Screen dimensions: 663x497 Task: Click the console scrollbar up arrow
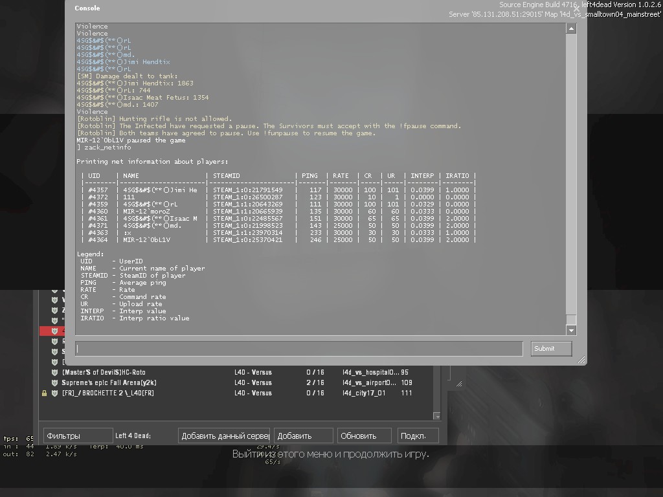click(571, 28)
